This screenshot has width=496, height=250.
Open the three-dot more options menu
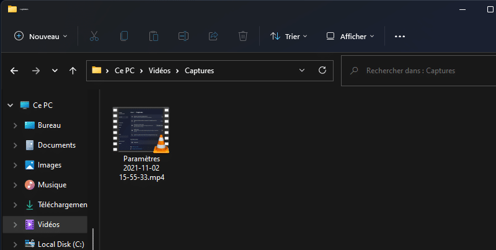click(x=400, y=37)
